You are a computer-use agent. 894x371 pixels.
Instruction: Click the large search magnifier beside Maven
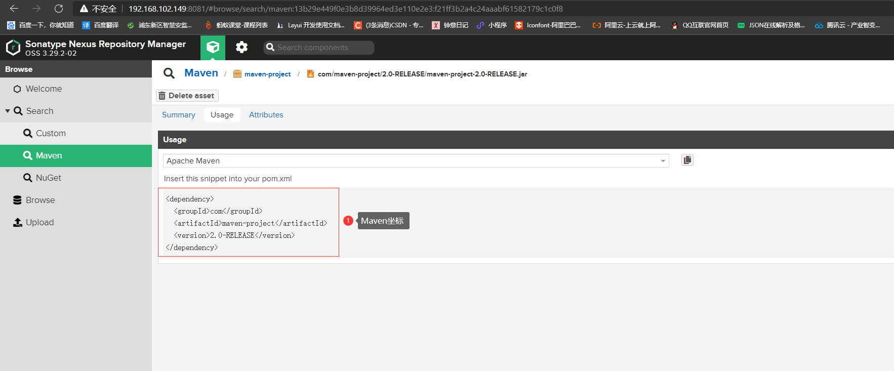click(x=169, y=73)
